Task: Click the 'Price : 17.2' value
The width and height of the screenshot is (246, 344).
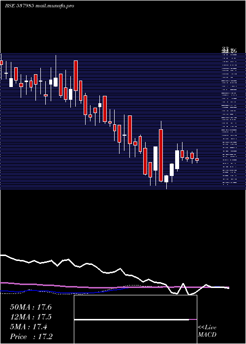Action: click(31, 337)
